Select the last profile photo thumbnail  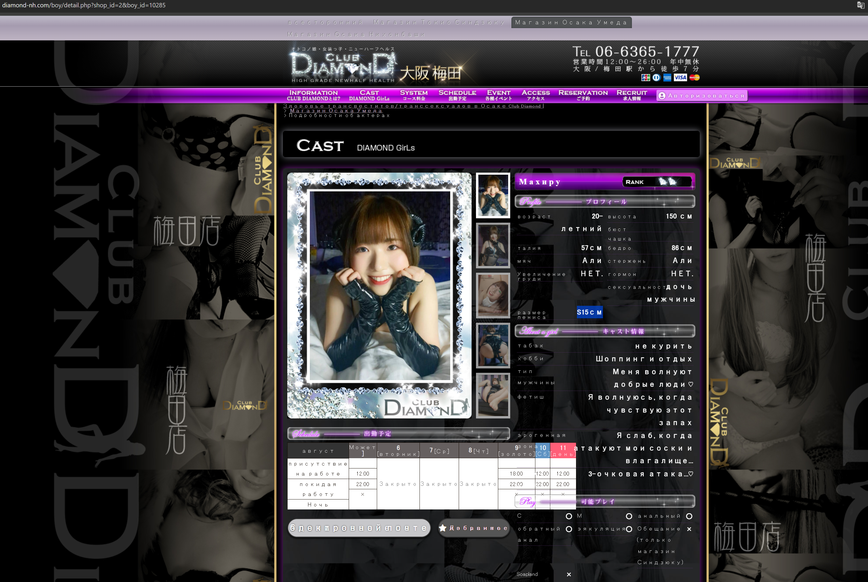(493, 395)
